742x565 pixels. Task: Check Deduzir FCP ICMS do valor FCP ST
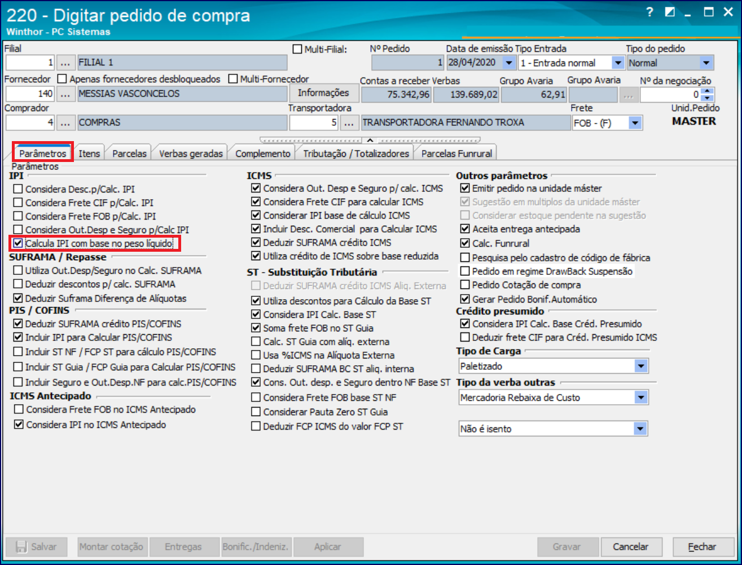coord(256,426)
